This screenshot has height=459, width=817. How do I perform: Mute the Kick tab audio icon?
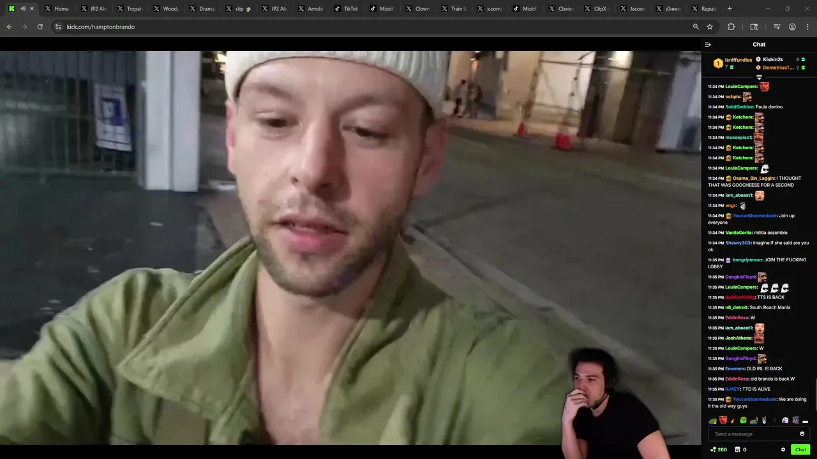(23, 9)
